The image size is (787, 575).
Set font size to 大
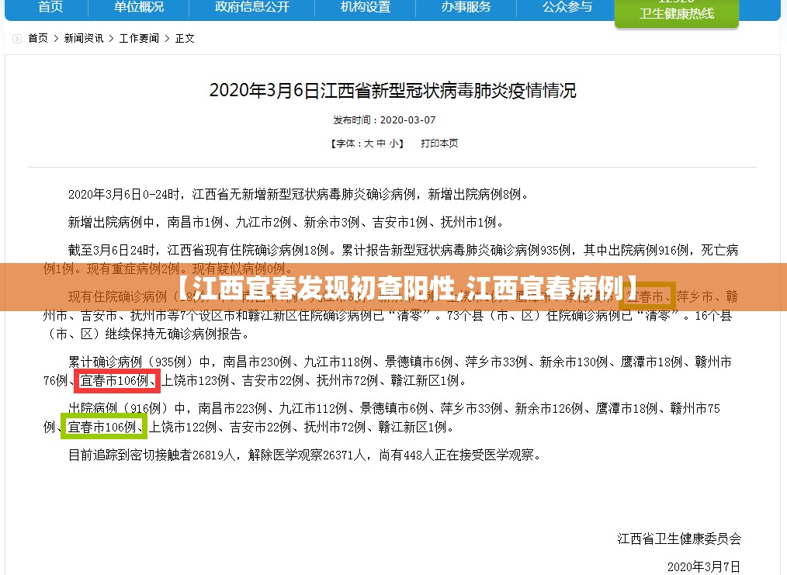click(x=369, y=144)
